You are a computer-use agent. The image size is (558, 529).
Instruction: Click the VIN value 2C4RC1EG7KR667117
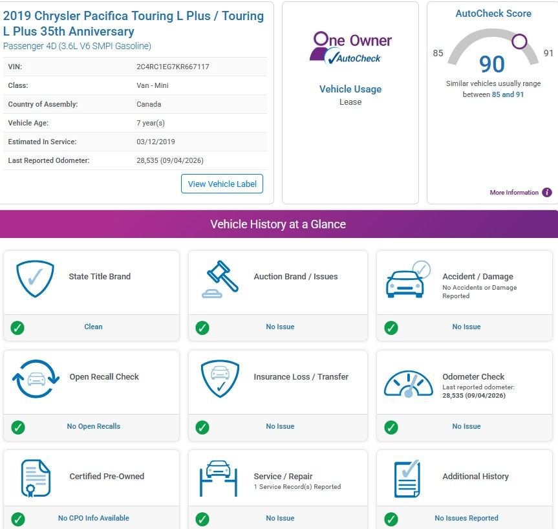(173, 67)
